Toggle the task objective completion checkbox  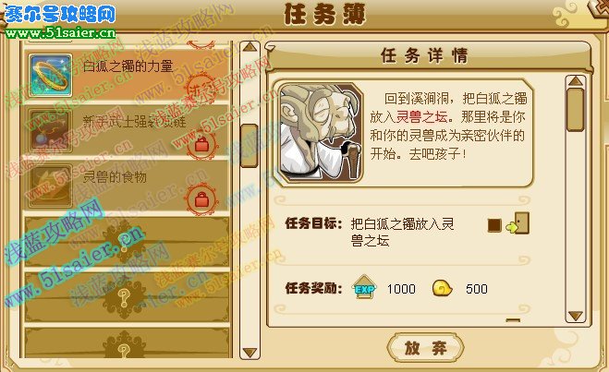pyautogui.click(x=494, y=225)
